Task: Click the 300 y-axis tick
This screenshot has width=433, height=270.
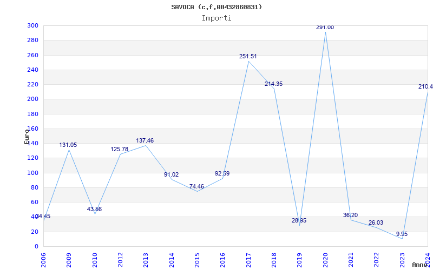Action: click(32, 25)
